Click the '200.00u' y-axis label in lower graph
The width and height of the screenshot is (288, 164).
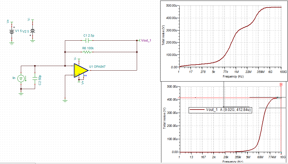click(x=172, y=126)
